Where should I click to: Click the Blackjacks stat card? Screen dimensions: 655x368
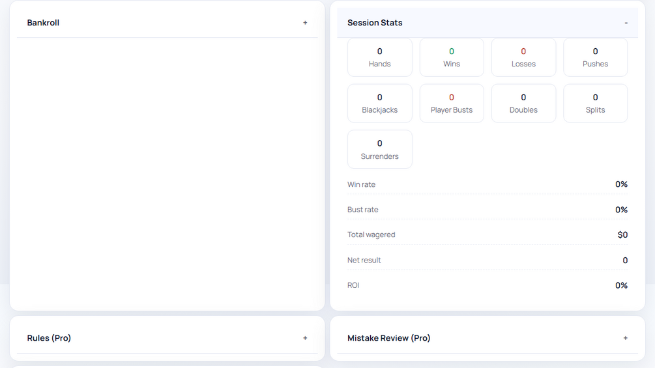pos(380,104)
